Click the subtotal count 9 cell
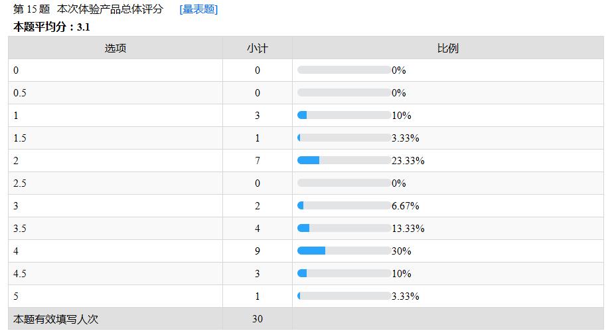 point(258,251)
